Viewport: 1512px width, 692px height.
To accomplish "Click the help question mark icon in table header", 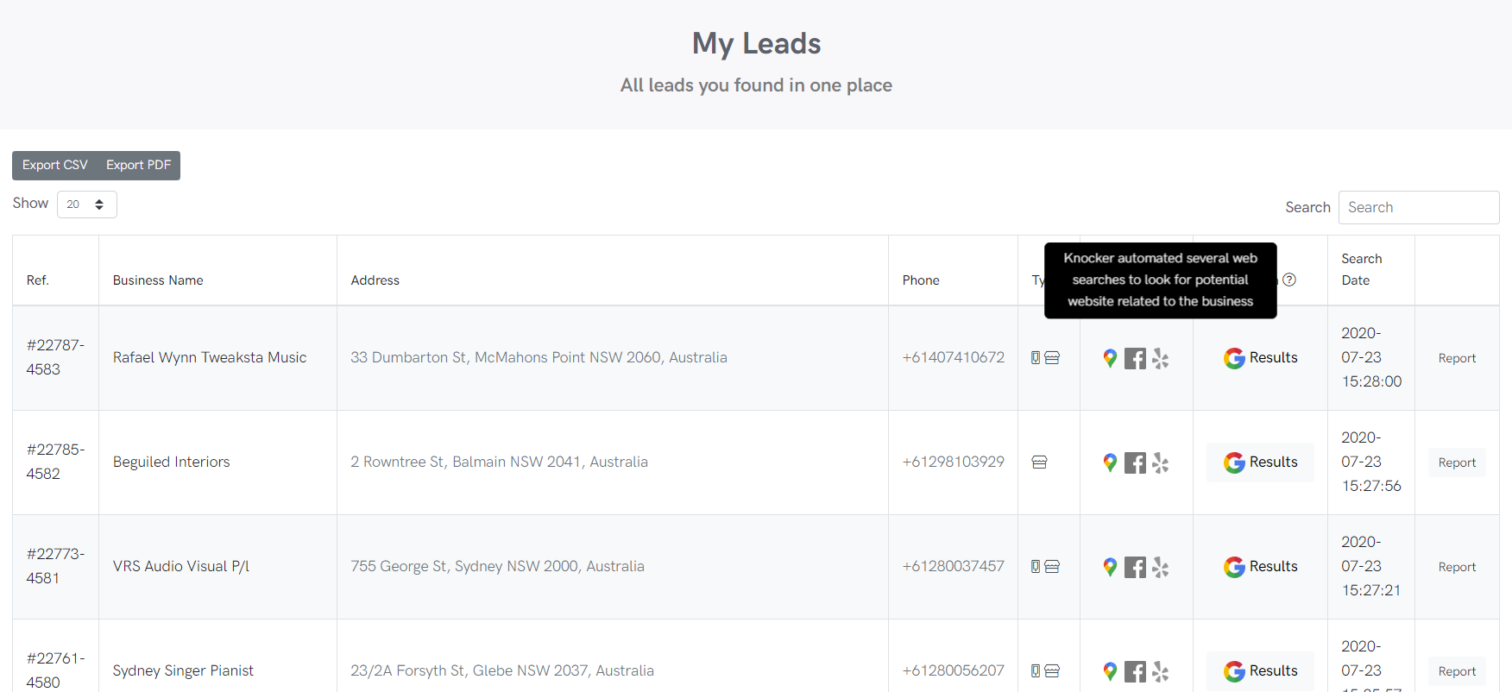I will tap(1289, 280).
